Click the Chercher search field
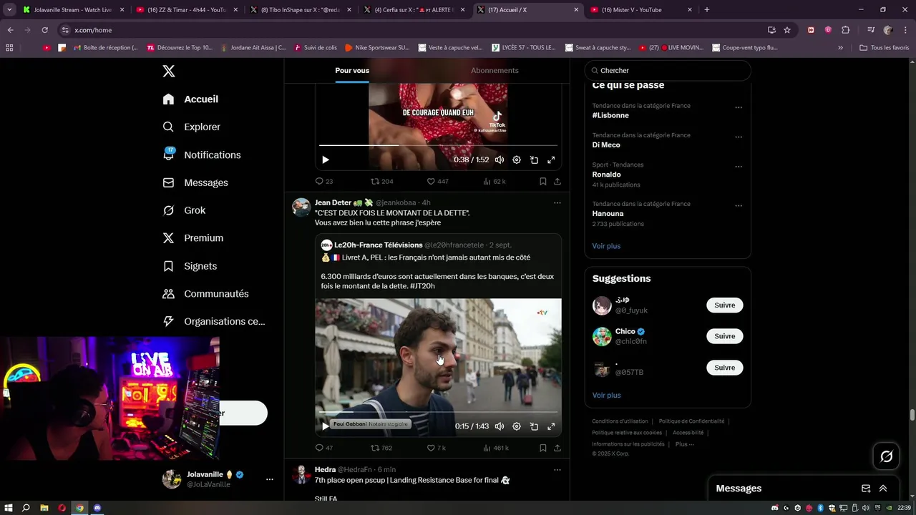916x515 pixels. click(x=668, y=71)
